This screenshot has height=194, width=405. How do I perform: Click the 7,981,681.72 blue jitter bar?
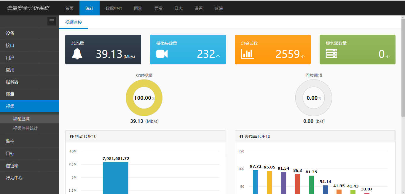coord(116,178)
